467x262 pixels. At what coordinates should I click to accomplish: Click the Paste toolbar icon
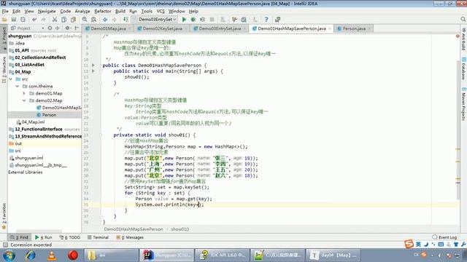73,20
